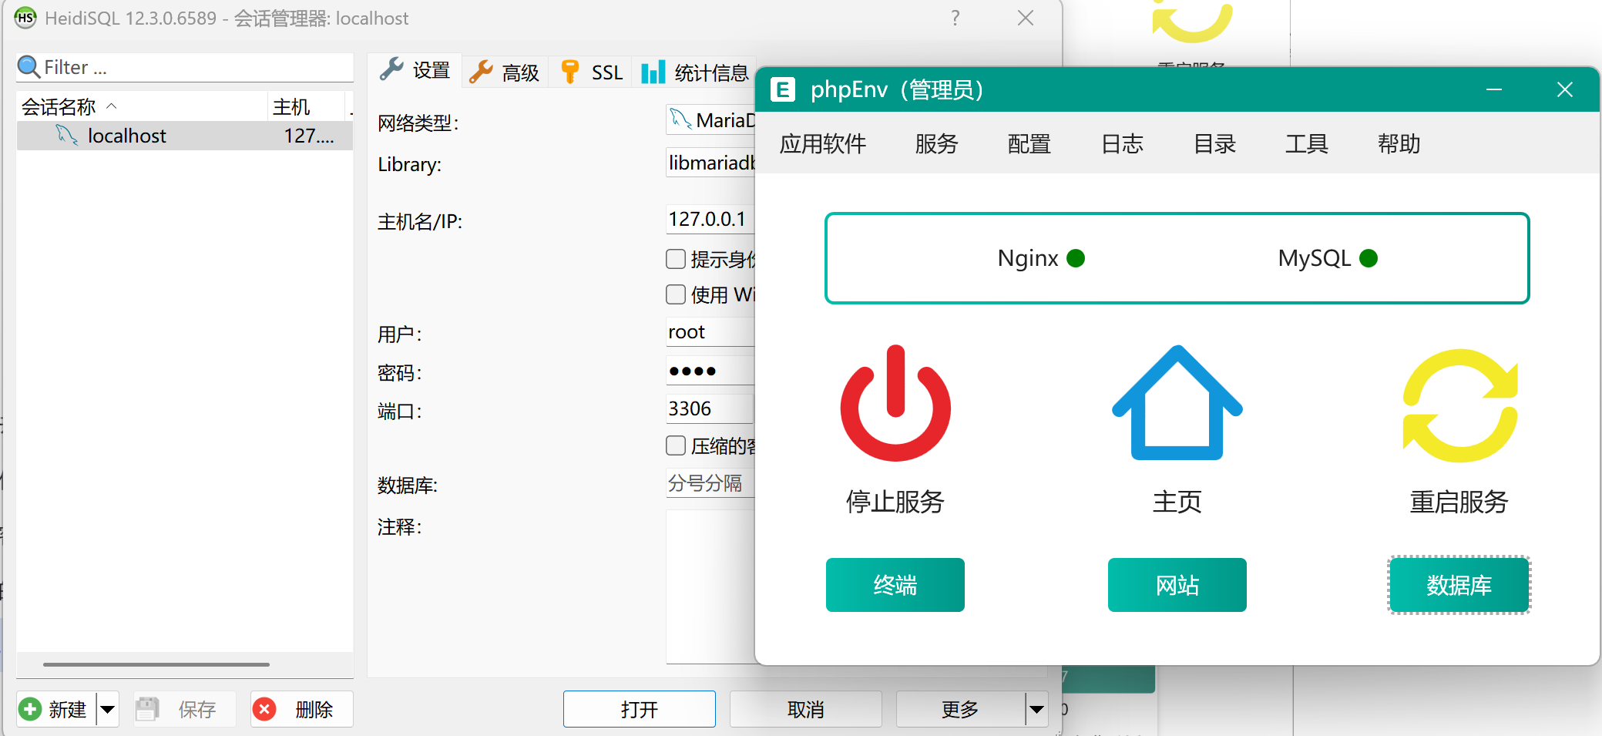Click the 主机 column header
The image size is (1602, 736).
(x=305, y=106)
